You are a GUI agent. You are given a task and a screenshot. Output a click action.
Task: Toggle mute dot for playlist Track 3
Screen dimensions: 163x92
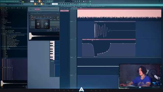click(76, 56)
